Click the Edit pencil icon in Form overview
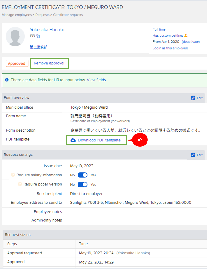207x269 pixels. 193,98
